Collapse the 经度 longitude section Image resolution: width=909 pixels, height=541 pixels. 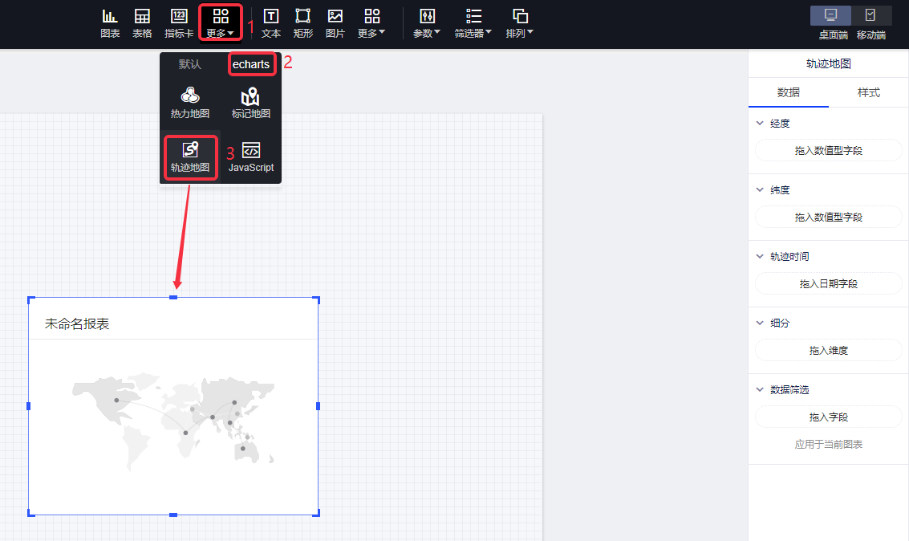coord(760,124)
